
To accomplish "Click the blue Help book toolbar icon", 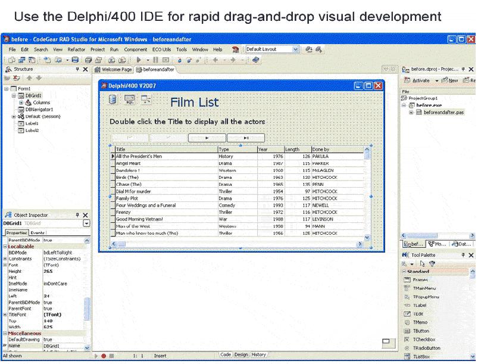I will pyautogui.click(x=256, y=60).
